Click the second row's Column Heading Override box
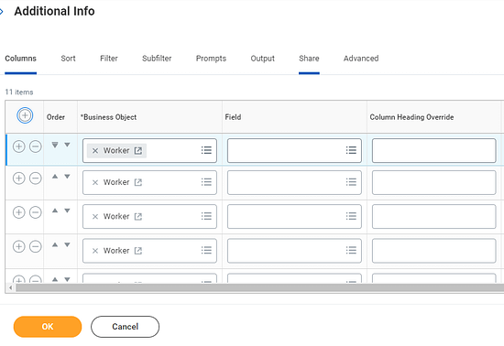Viewport: 504px width, 346px height. pos(434,182)
